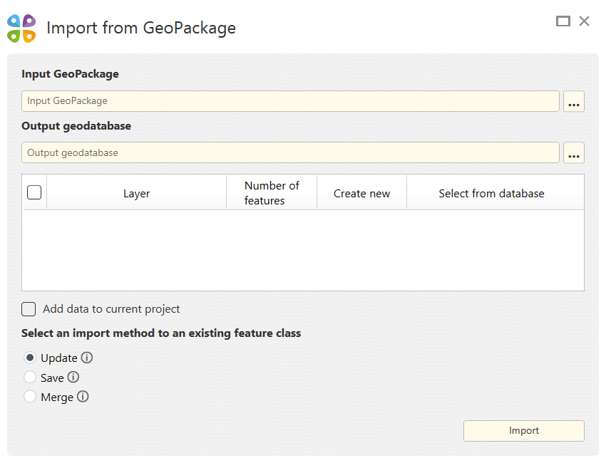Click the info icon beside Save

[73, 377]
